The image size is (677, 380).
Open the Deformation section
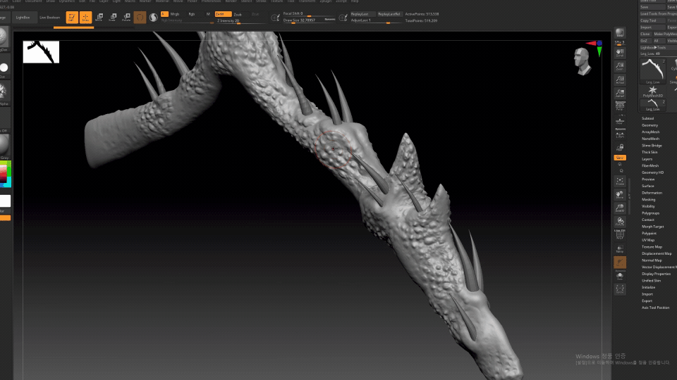pyautogui.click(x=652, y=193)
